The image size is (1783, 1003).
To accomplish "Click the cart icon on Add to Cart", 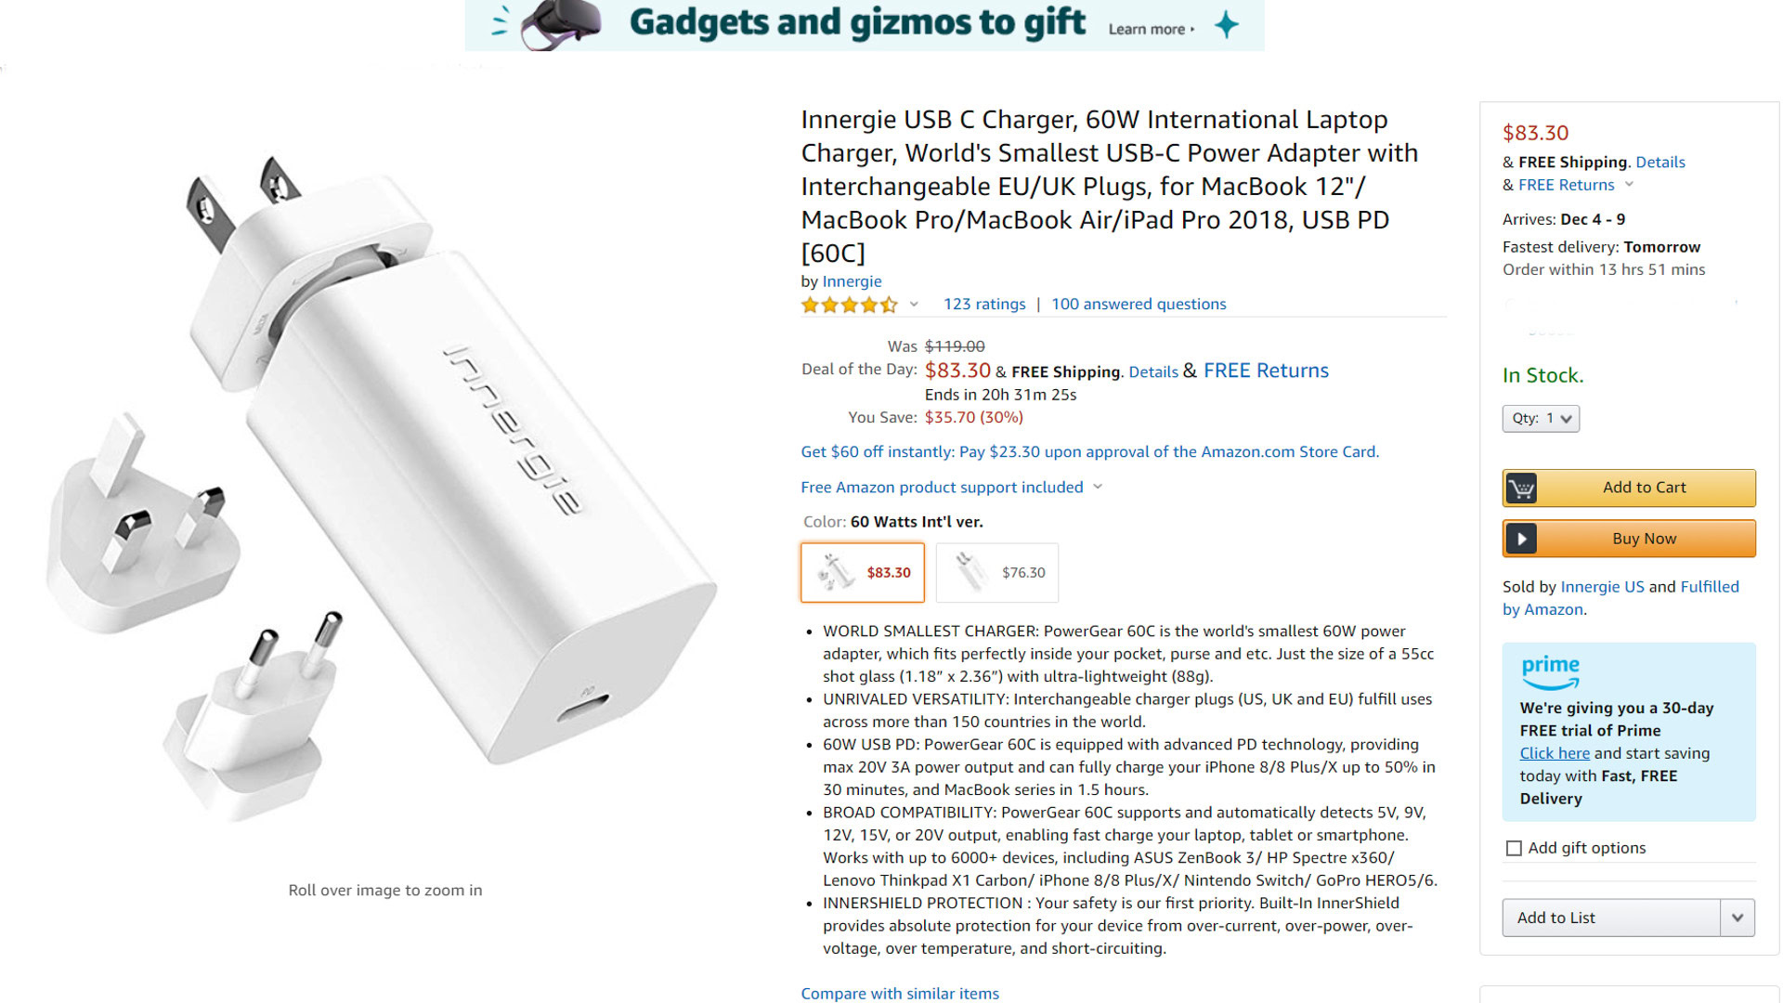I will (1520, 488).
